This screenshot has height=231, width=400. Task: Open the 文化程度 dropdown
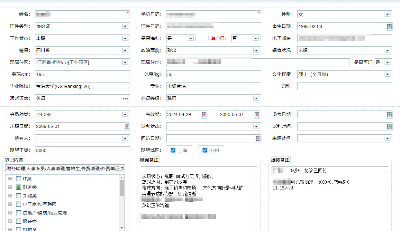387,74
